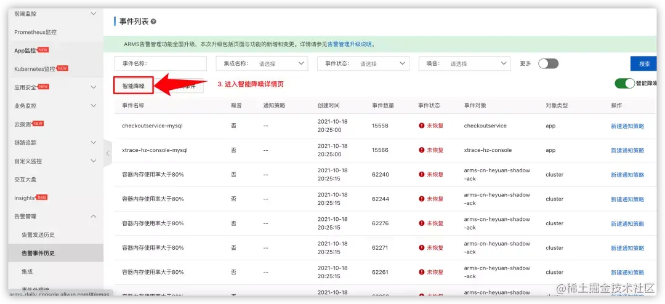The image size is (665, 304).
Task: Click the NEW badge next to Kubernetes监控
Action: [63, 68]
